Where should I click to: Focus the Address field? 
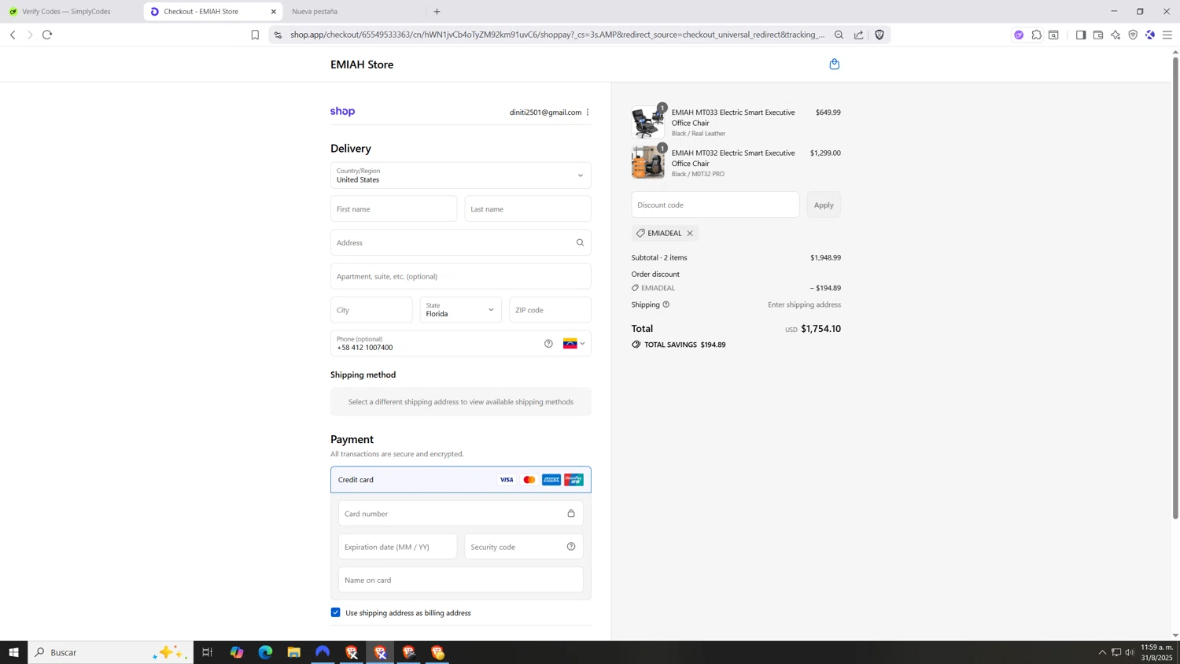[x=461, y=242]
